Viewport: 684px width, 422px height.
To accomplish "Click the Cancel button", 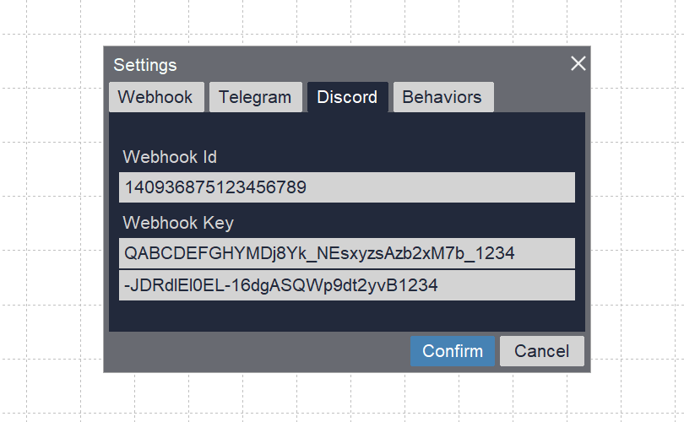I will pyautogui.click(x=541, y=351).
